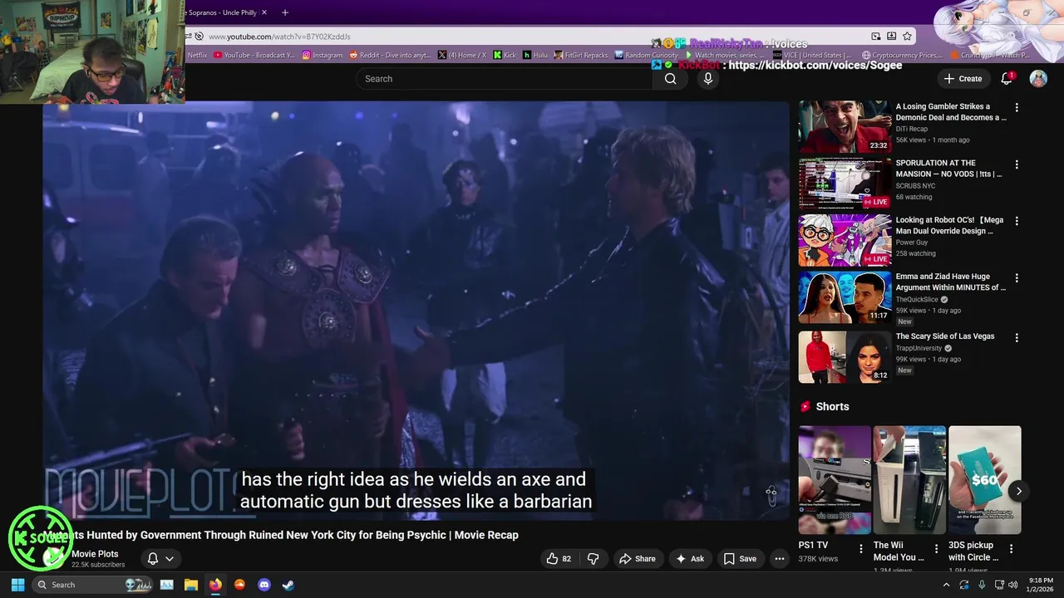Dislike the video with thumbs down
The width and height of the screenshot is (1064, 598).
coord(593,559)
